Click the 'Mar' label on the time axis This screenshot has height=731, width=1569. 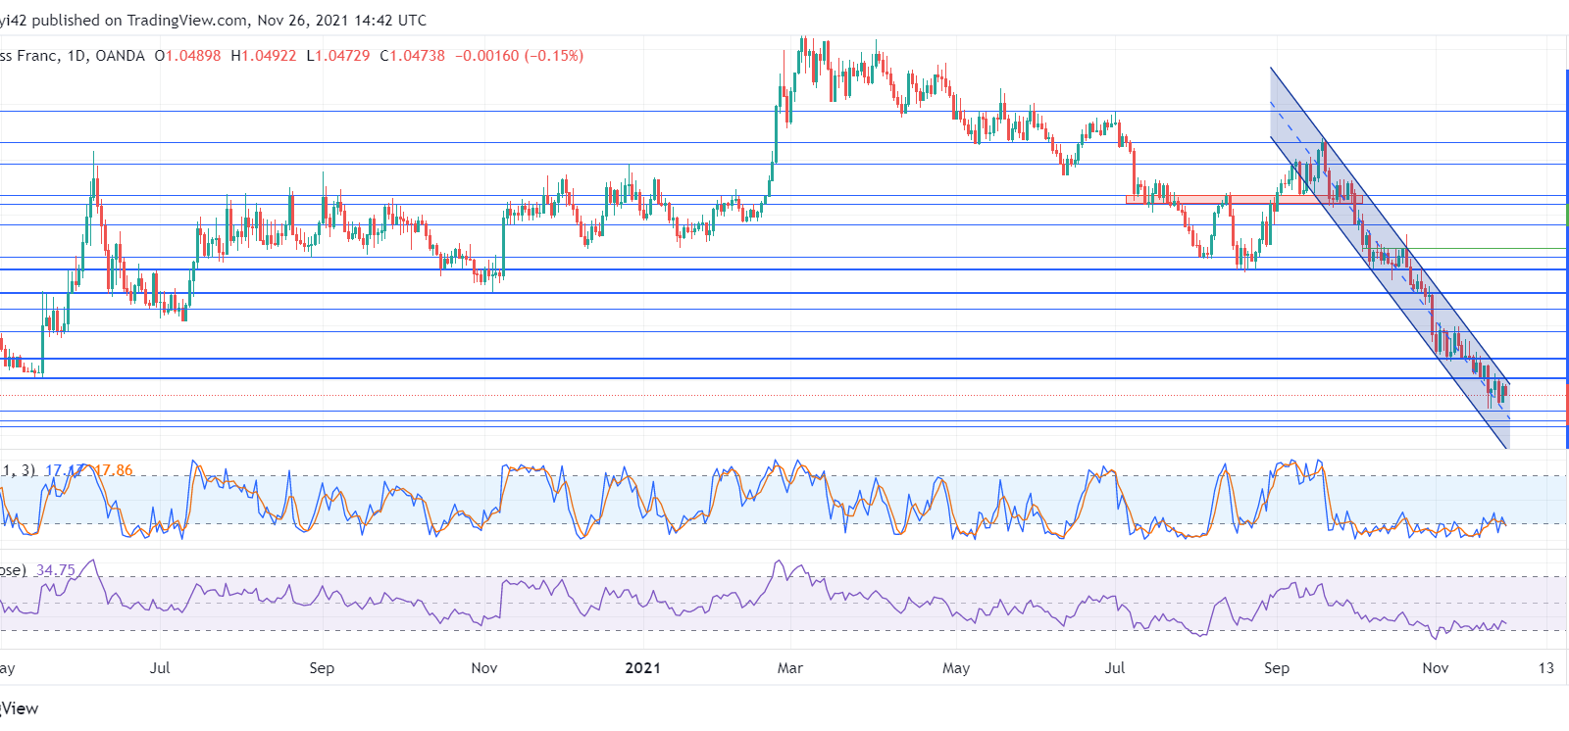789,668
